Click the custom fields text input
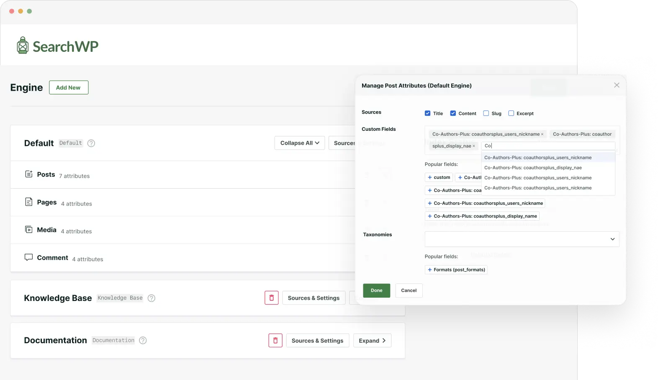This screenshot has width=658, height=380. [548, 146]
